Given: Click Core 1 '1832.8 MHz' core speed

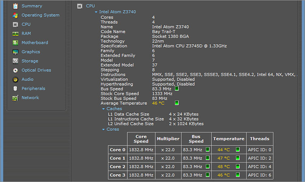Looking at the screenshot, I should [x=141, y=158].
